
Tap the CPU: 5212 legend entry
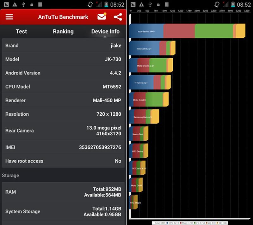point(173,223)
